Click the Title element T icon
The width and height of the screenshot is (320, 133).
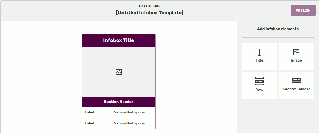click(259, 52)
